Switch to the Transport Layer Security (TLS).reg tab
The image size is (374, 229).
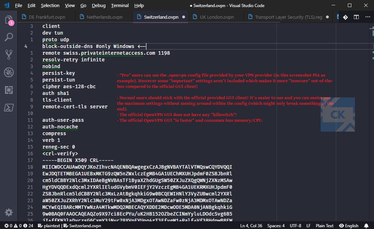pos(288,17)
